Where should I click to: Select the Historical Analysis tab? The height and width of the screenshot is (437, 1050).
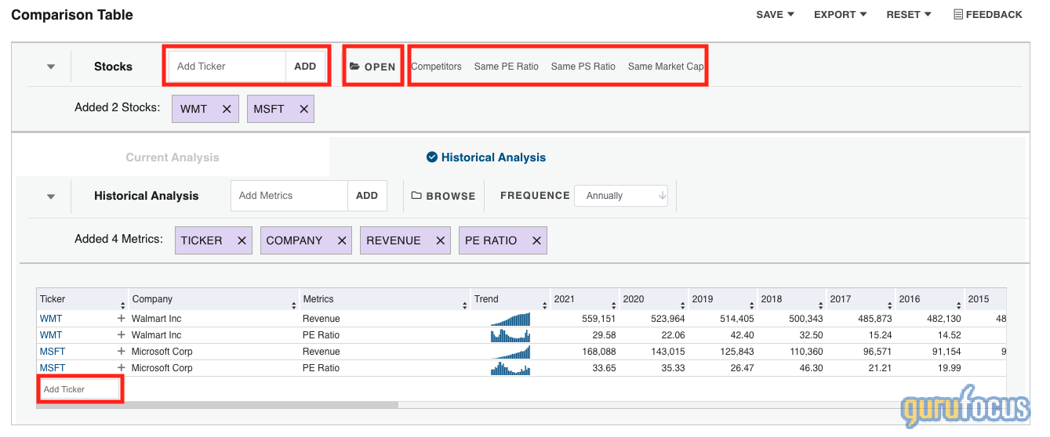click(486, 157)
